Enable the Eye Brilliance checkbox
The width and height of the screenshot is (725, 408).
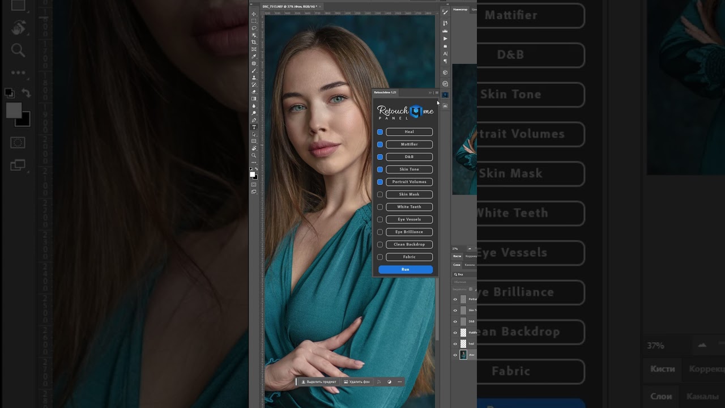coord(380,232)
